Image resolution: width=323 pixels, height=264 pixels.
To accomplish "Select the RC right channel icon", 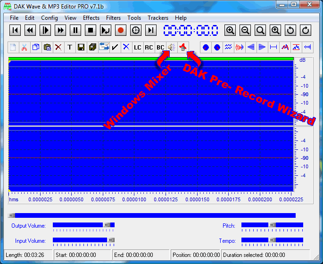I will [x=149, y=47].
